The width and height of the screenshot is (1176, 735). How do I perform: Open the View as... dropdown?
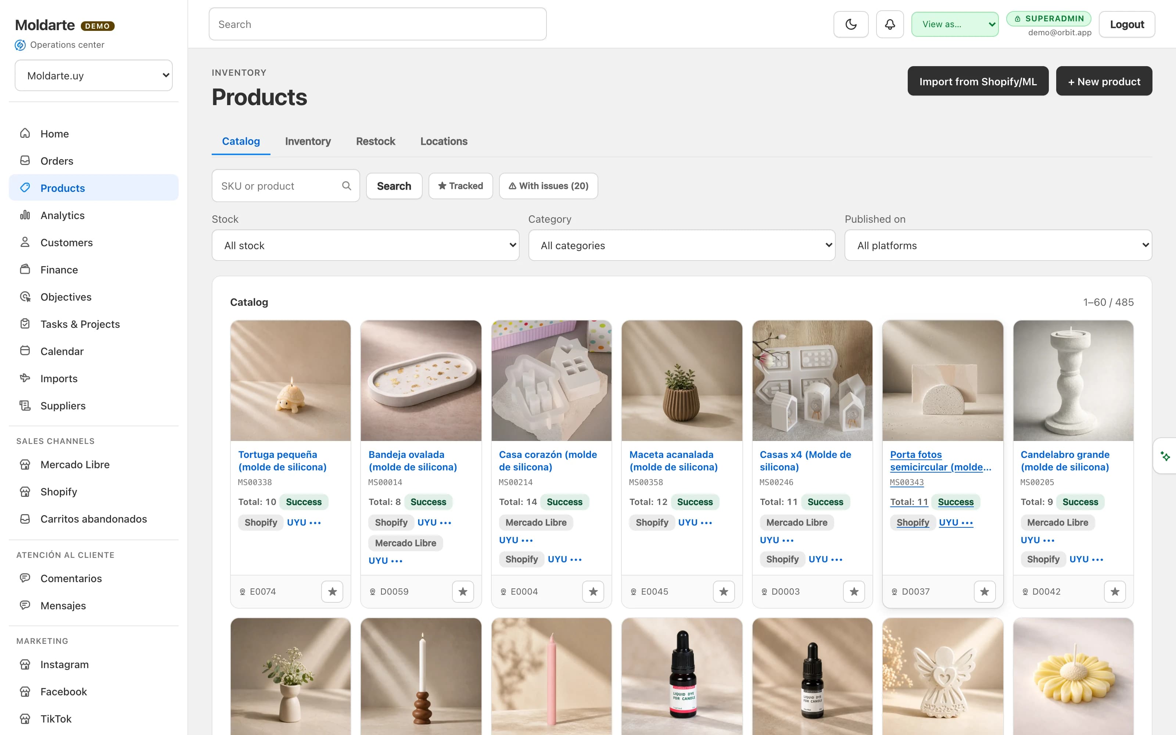click(954, 24)
